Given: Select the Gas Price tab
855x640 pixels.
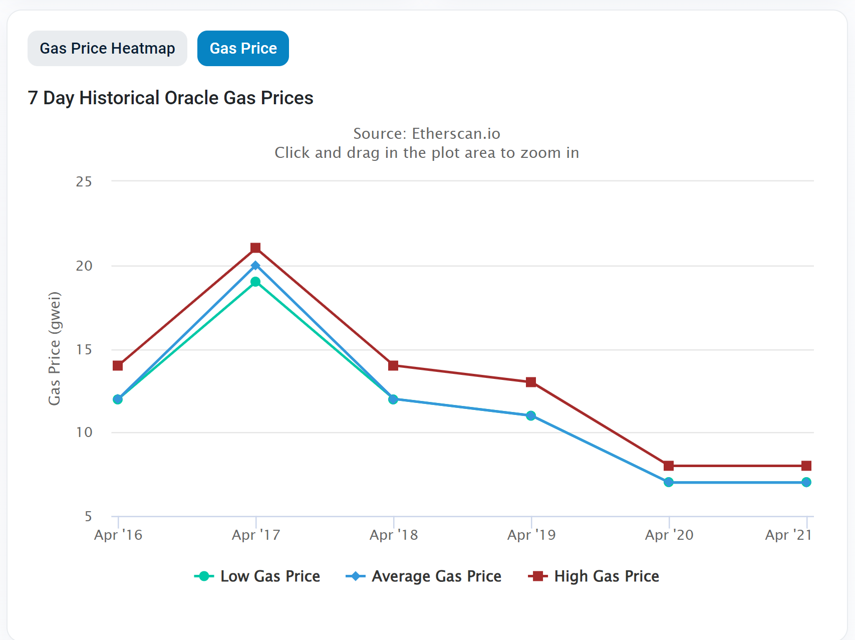Looking at the screenshot, I should [x=243, y=49].
